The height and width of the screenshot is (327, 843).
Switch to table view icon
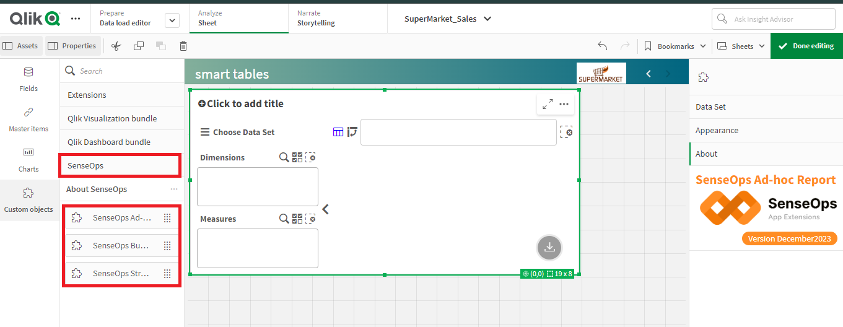(x=338, y=132)
